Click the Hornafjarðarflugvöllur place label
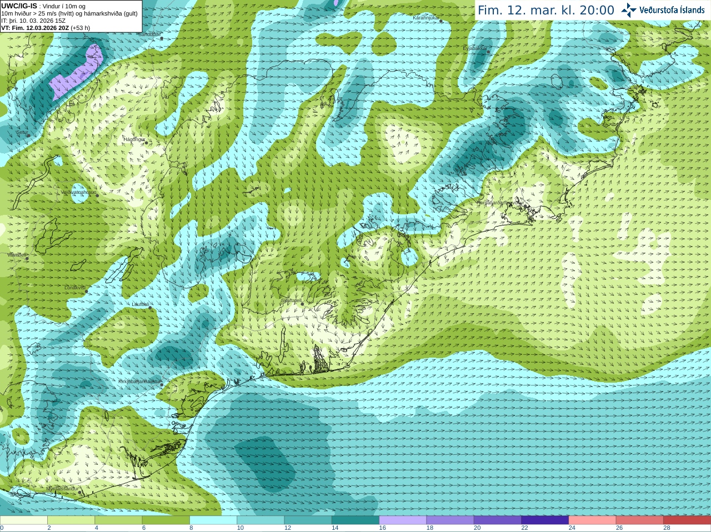Image resolution: width=711 pixels, height=532 pixels. coord(500,203)
